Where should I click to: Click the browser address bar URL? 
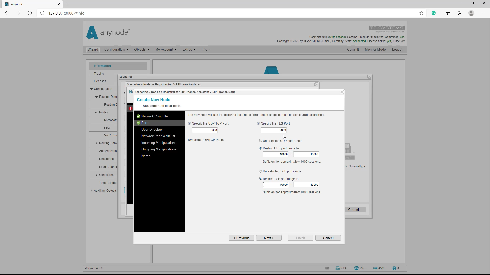66,13
